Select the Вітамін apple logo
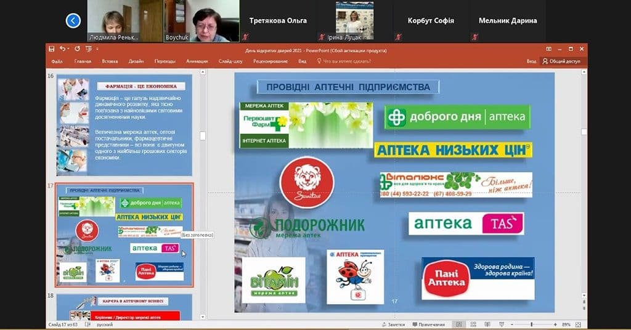This screenshot has width=631, height=330. coord(274,280)
